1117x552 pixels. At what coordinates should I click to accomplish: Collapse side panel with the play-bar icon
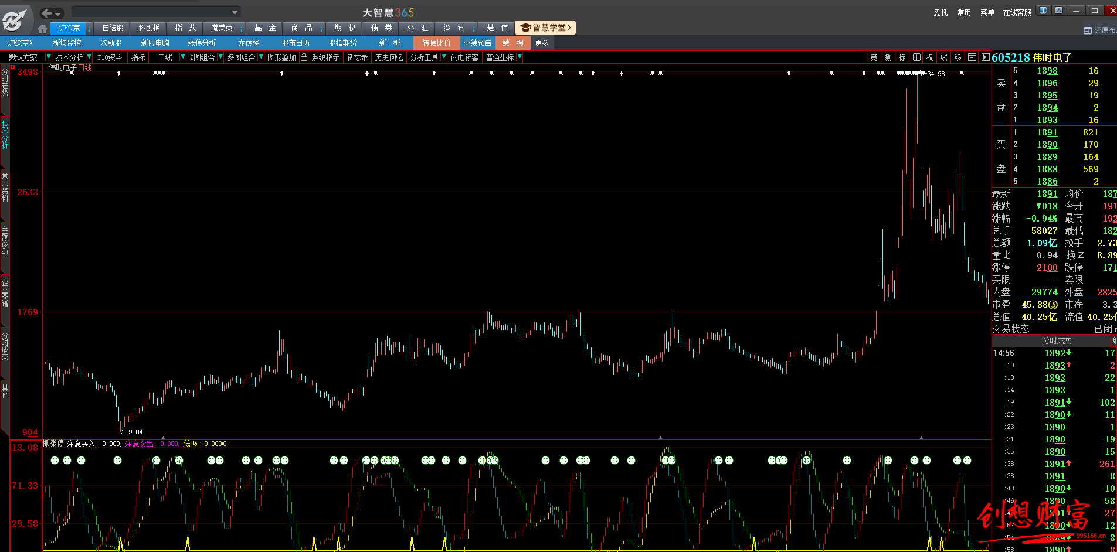pos(985,57)
